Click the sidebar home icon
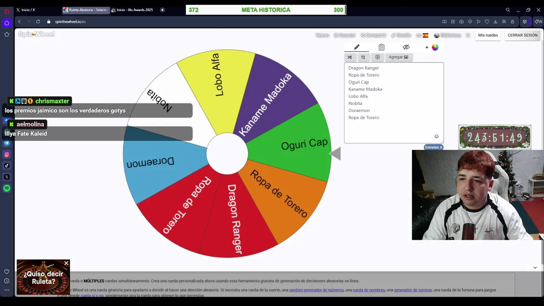The image size is (544, 306). pyautogui.click(x=7, y=23)
